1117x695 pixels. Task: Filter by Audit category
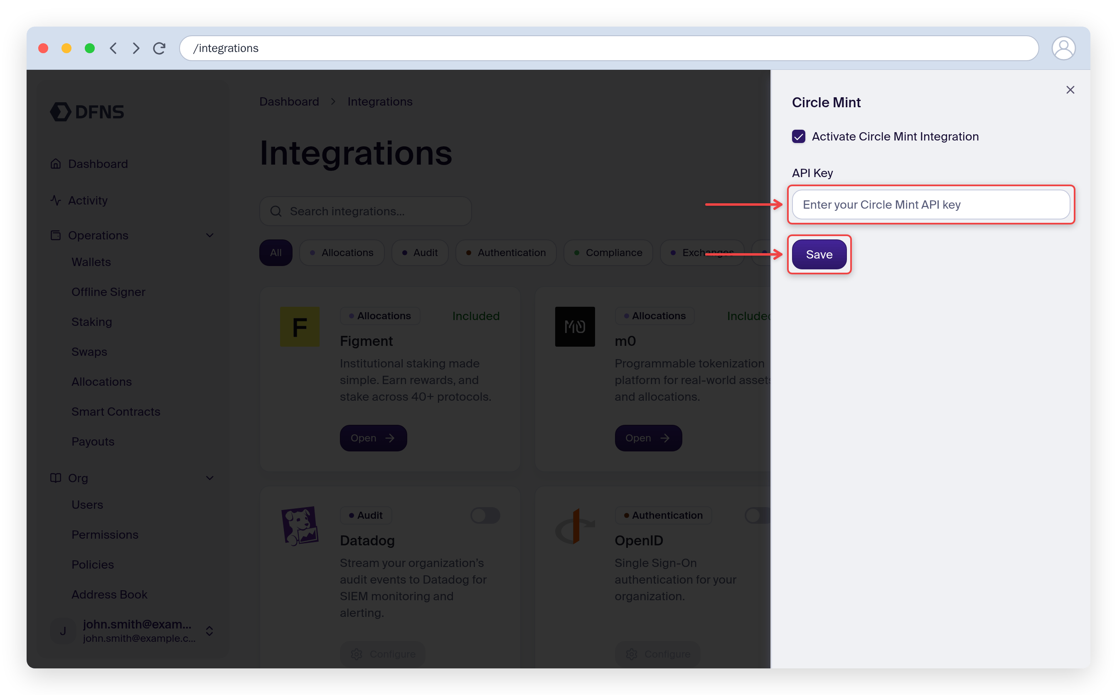click(420, 253)
